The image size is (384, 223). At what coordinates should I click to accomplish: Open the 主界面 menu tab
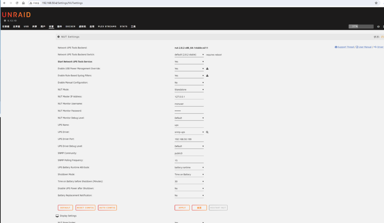click(17, 27)
